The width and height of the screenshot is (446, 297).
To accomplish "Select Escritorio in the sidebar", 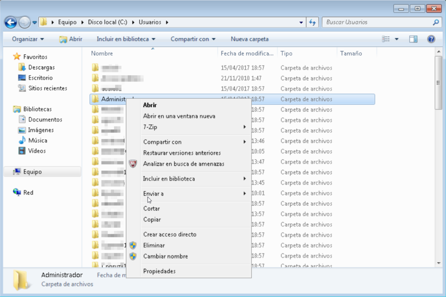I will 40,78.
